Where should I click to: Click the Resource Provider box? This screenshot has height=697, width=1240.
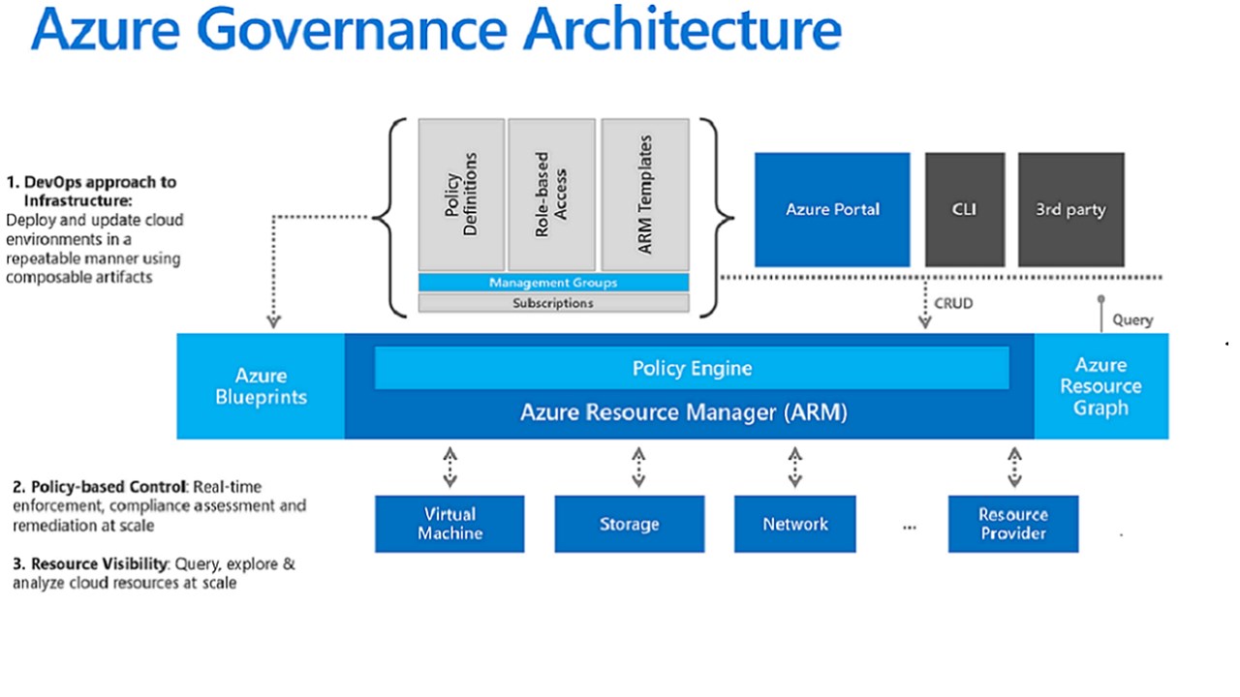[1013, 524]
